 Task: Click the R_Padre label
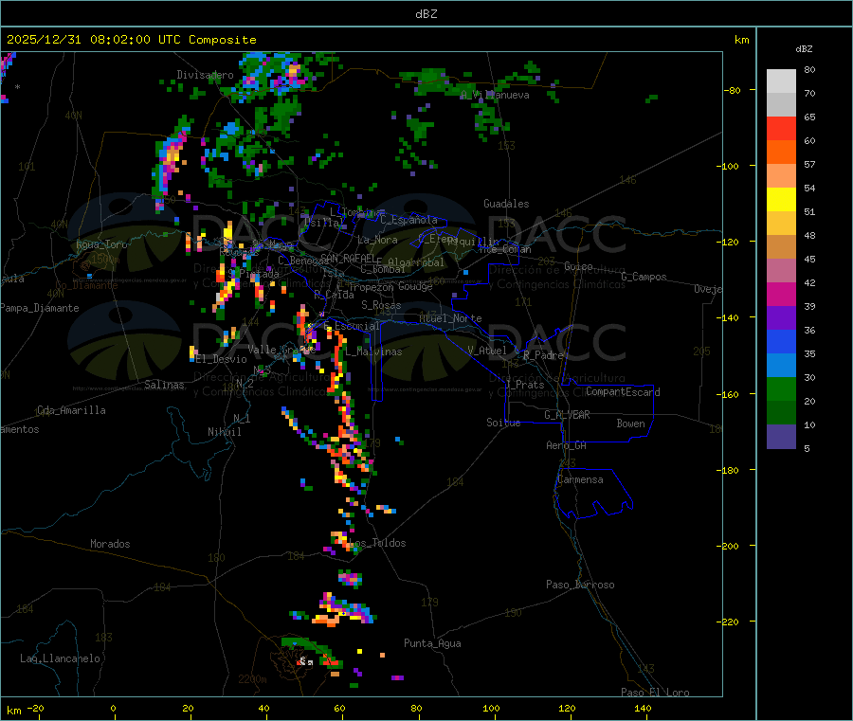click(x=543, y=355)
